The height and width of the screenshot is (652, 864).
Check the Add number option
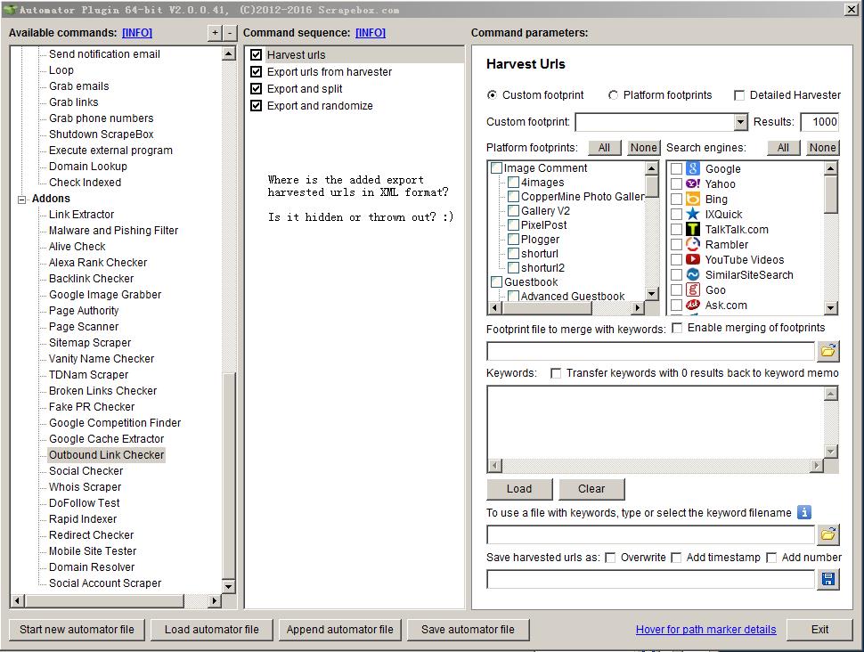[x=771, y=558]
